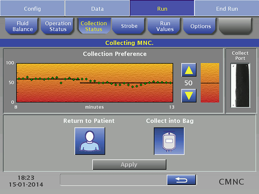The height and width of the screenshot is (194, 259).
Task: Click the empty message field at bottom
Action: point(113,180)
